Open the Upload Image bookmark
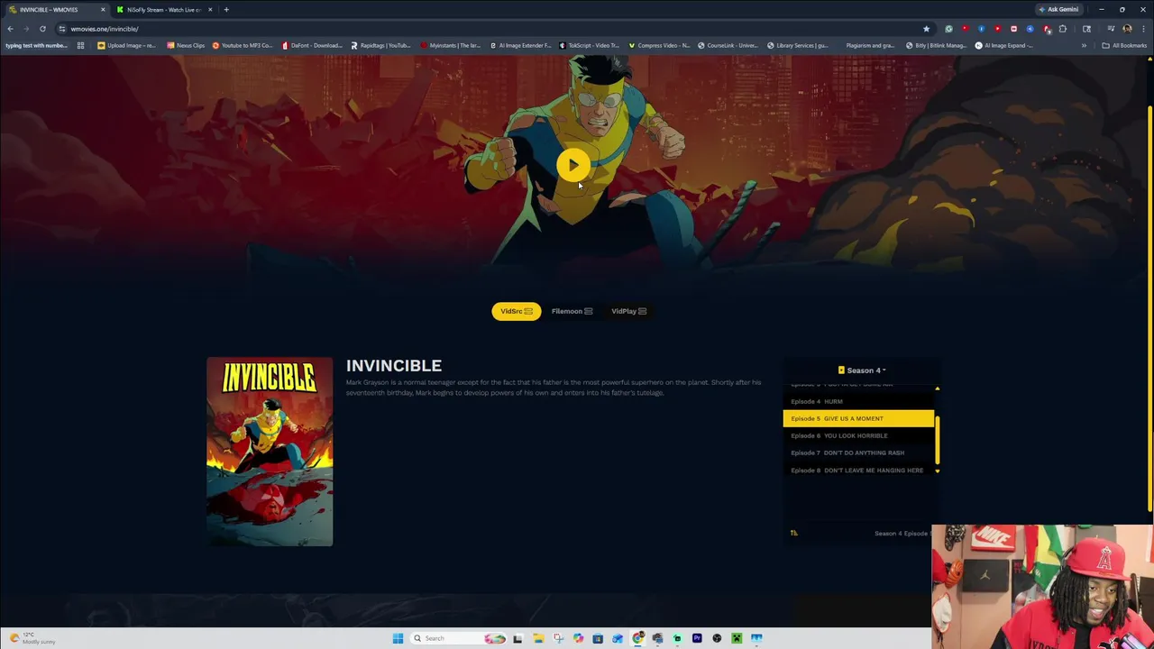Viewport: 1154px width, 649px height. tap(125, 45)
